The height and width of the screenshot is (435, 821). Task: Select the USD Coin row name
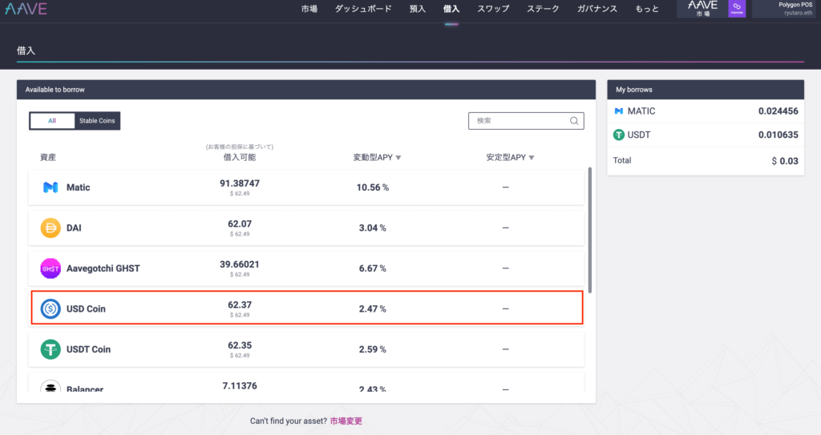click(86, 309)
